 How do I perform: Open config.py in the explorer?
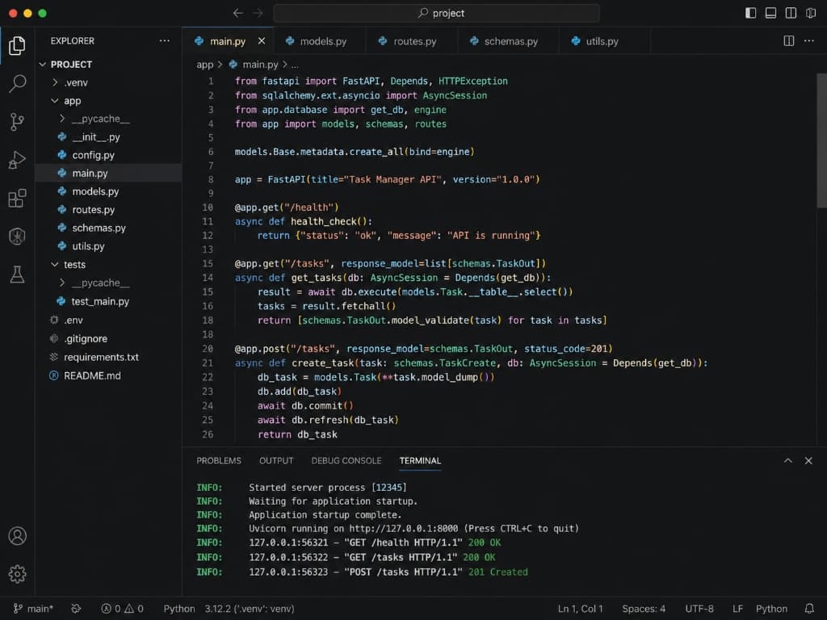tap(109, 155)
